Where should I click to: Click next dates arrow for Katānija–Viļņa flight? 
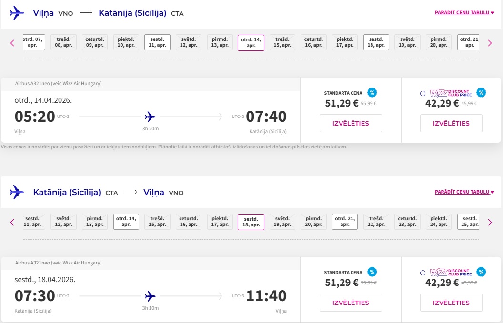[490, 222]
